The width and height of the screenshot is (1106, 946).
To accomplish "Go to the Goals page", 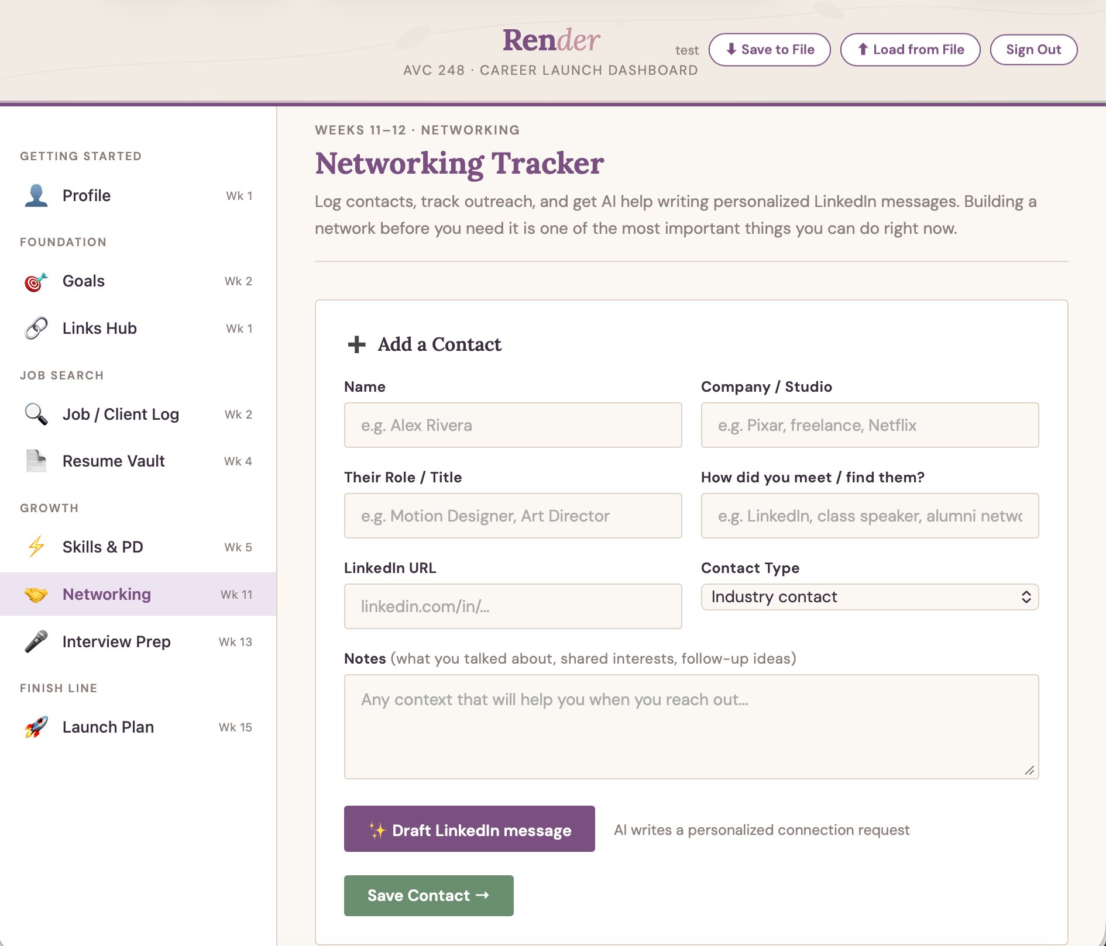I will [138, 281].
